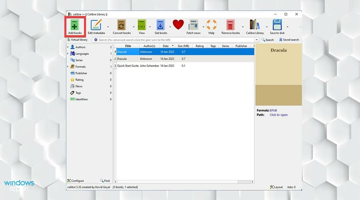Open Get books dropdown arrow
The width and height of the screenshot is (360, 200).
pyautogui.click(x=170, y=27)
